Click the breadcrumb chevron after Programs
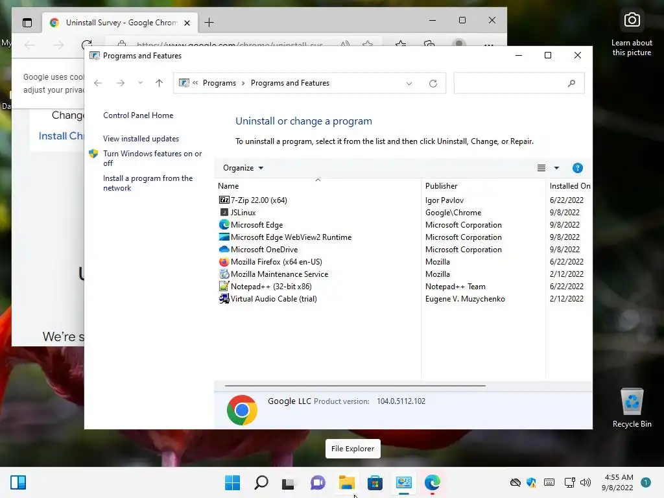The height and width of the screenshot is (498, 664). (x=243, y=84)
